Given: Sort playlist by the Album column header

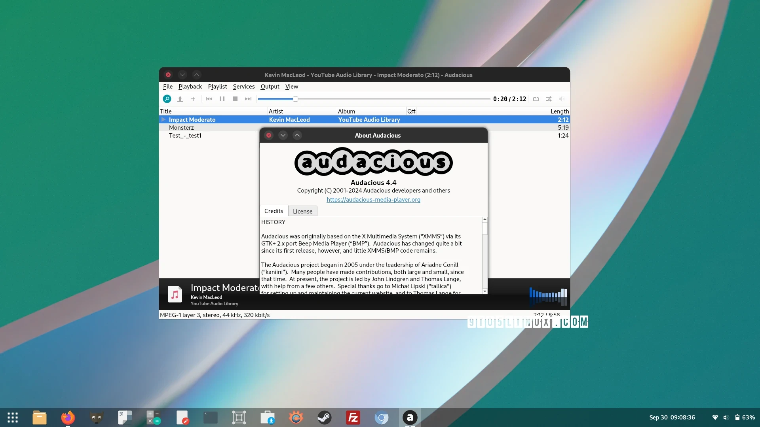Looking at the screenshot, I should (371, 111).
